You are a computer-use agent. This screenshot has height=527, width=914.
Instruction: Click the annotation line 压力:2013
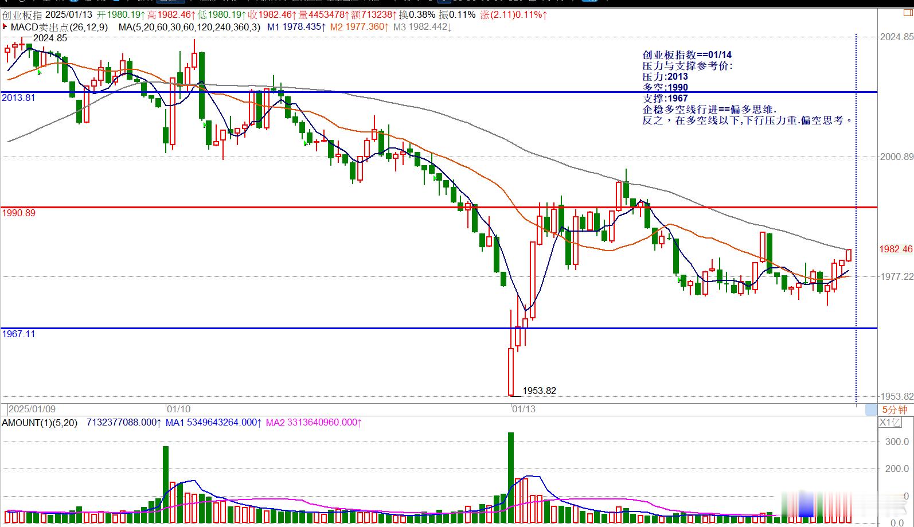665,77
